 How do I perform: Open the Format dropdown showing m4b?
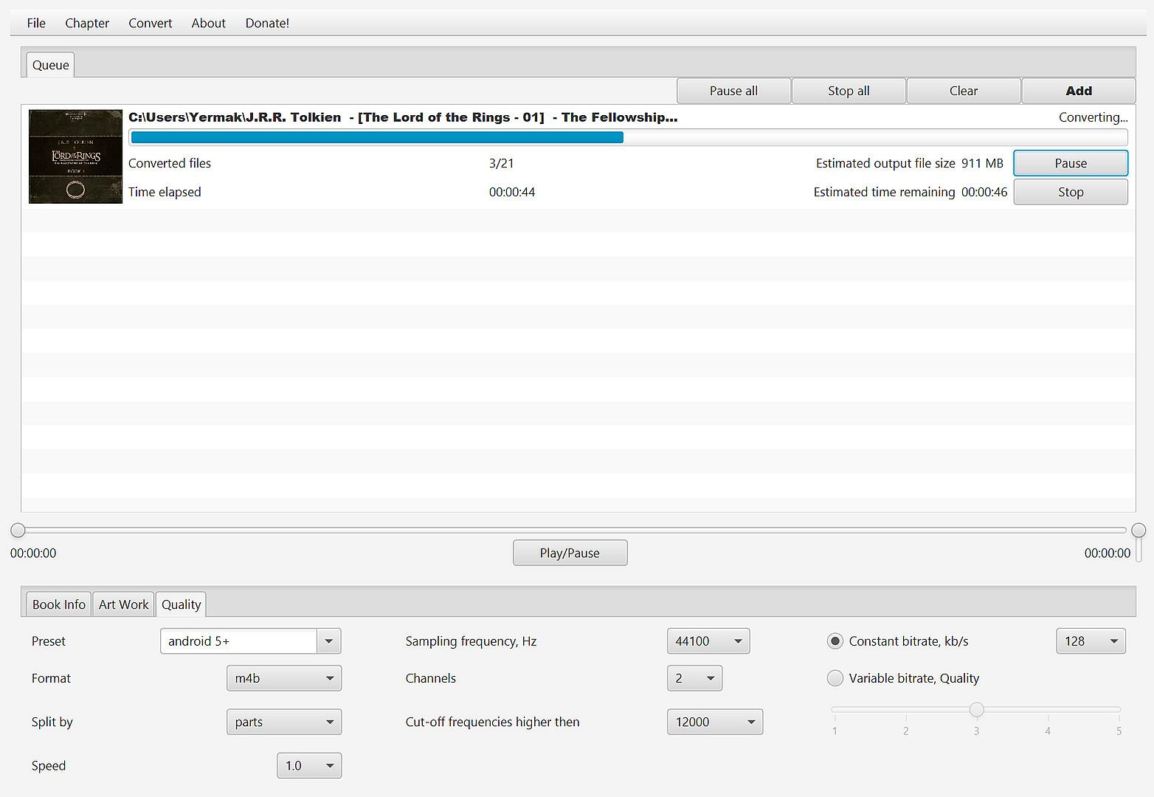284,678
